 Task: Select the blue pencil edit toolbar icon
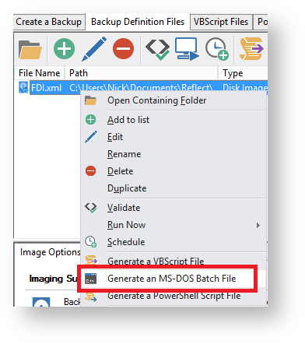point(94,49)
